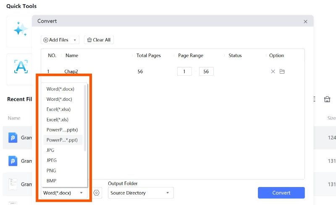Open the Chap2 file folder icon
Image resolution: width=336 pixels, height=205 pixels.
[282, 72]
